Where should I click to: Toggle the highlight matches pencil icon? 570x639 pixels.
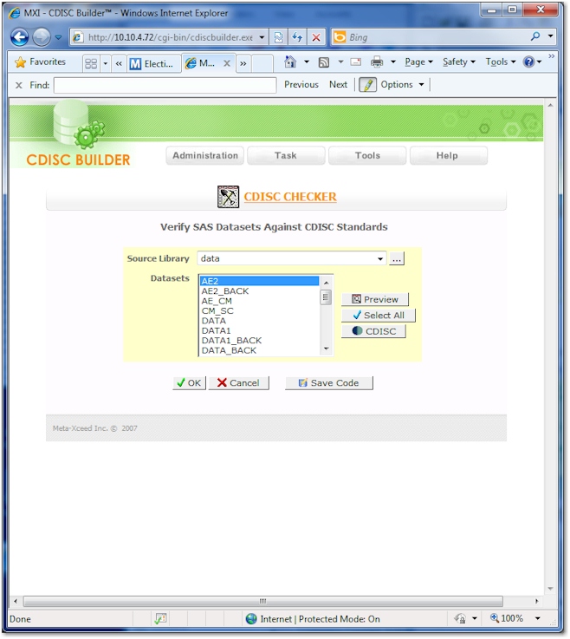pos(367,85)
